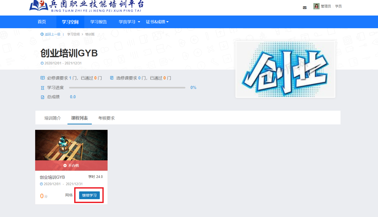Click the required course book icon
This screenshot has height=217, width=378.
43,78
